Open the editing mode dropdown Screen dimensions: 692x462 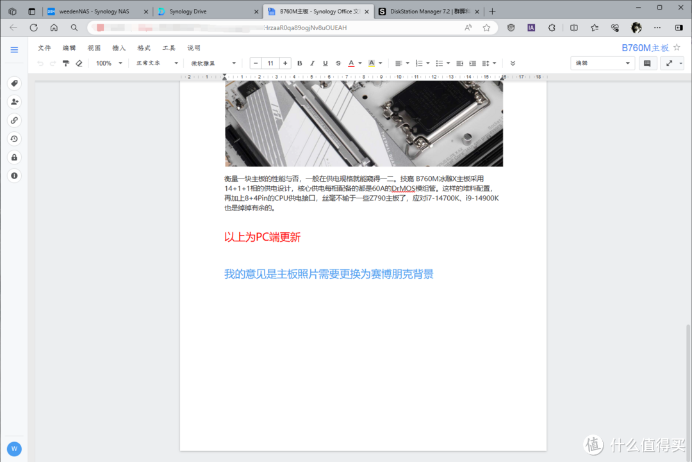point(602,63)
